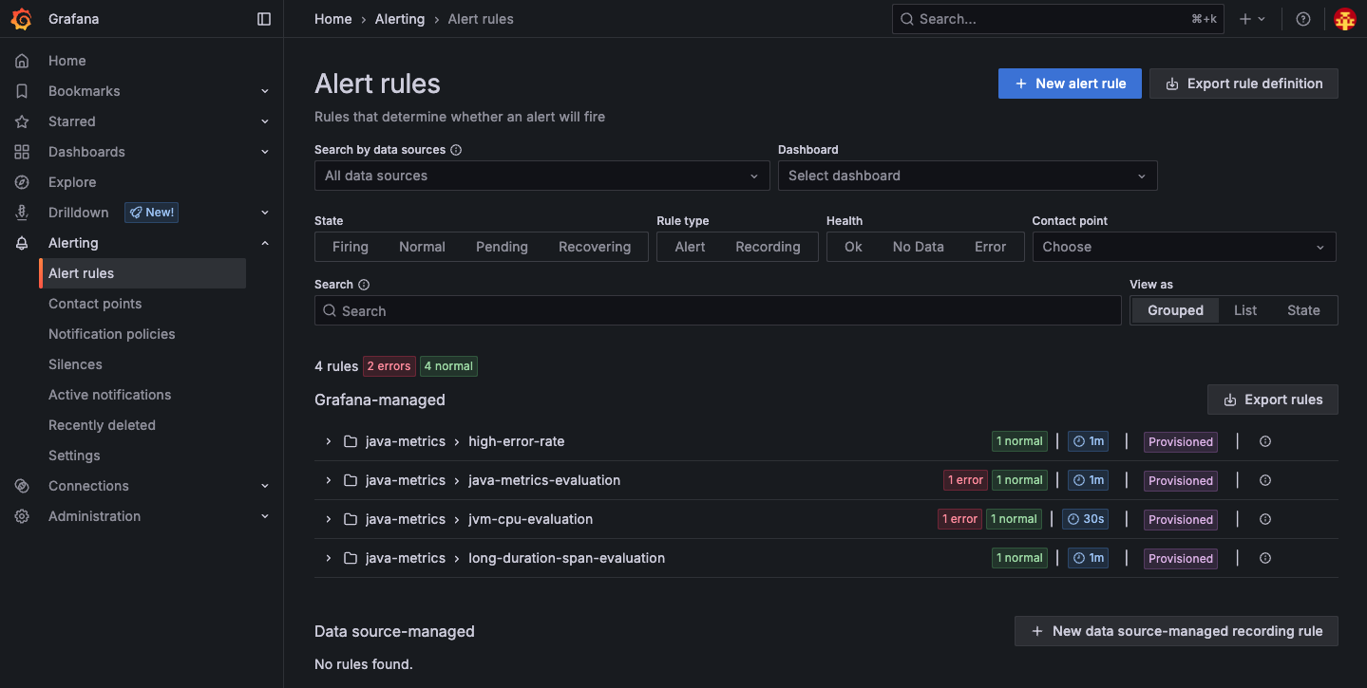Click the Drilldown icon in sidebar
The height and width of the screenshot is (688, 1367).
tap(22, 213)
